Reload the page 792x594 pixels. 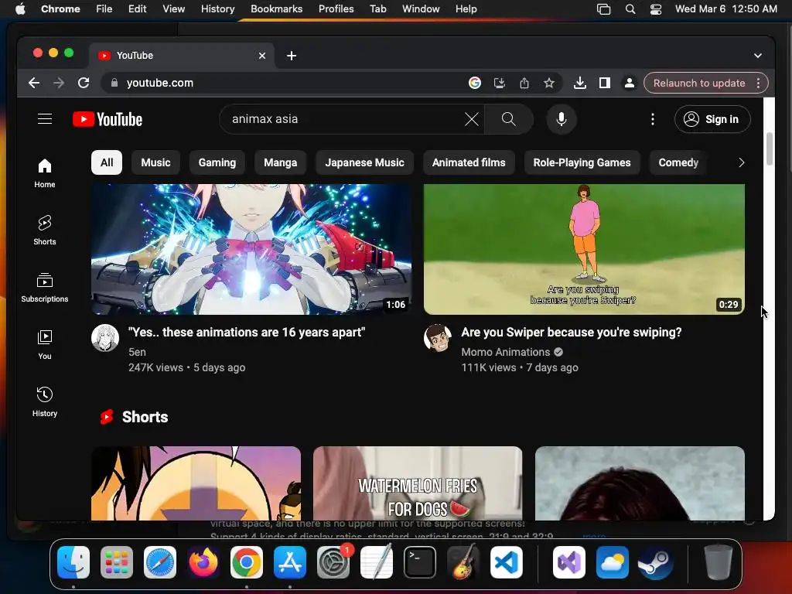(x=84, y=83)
